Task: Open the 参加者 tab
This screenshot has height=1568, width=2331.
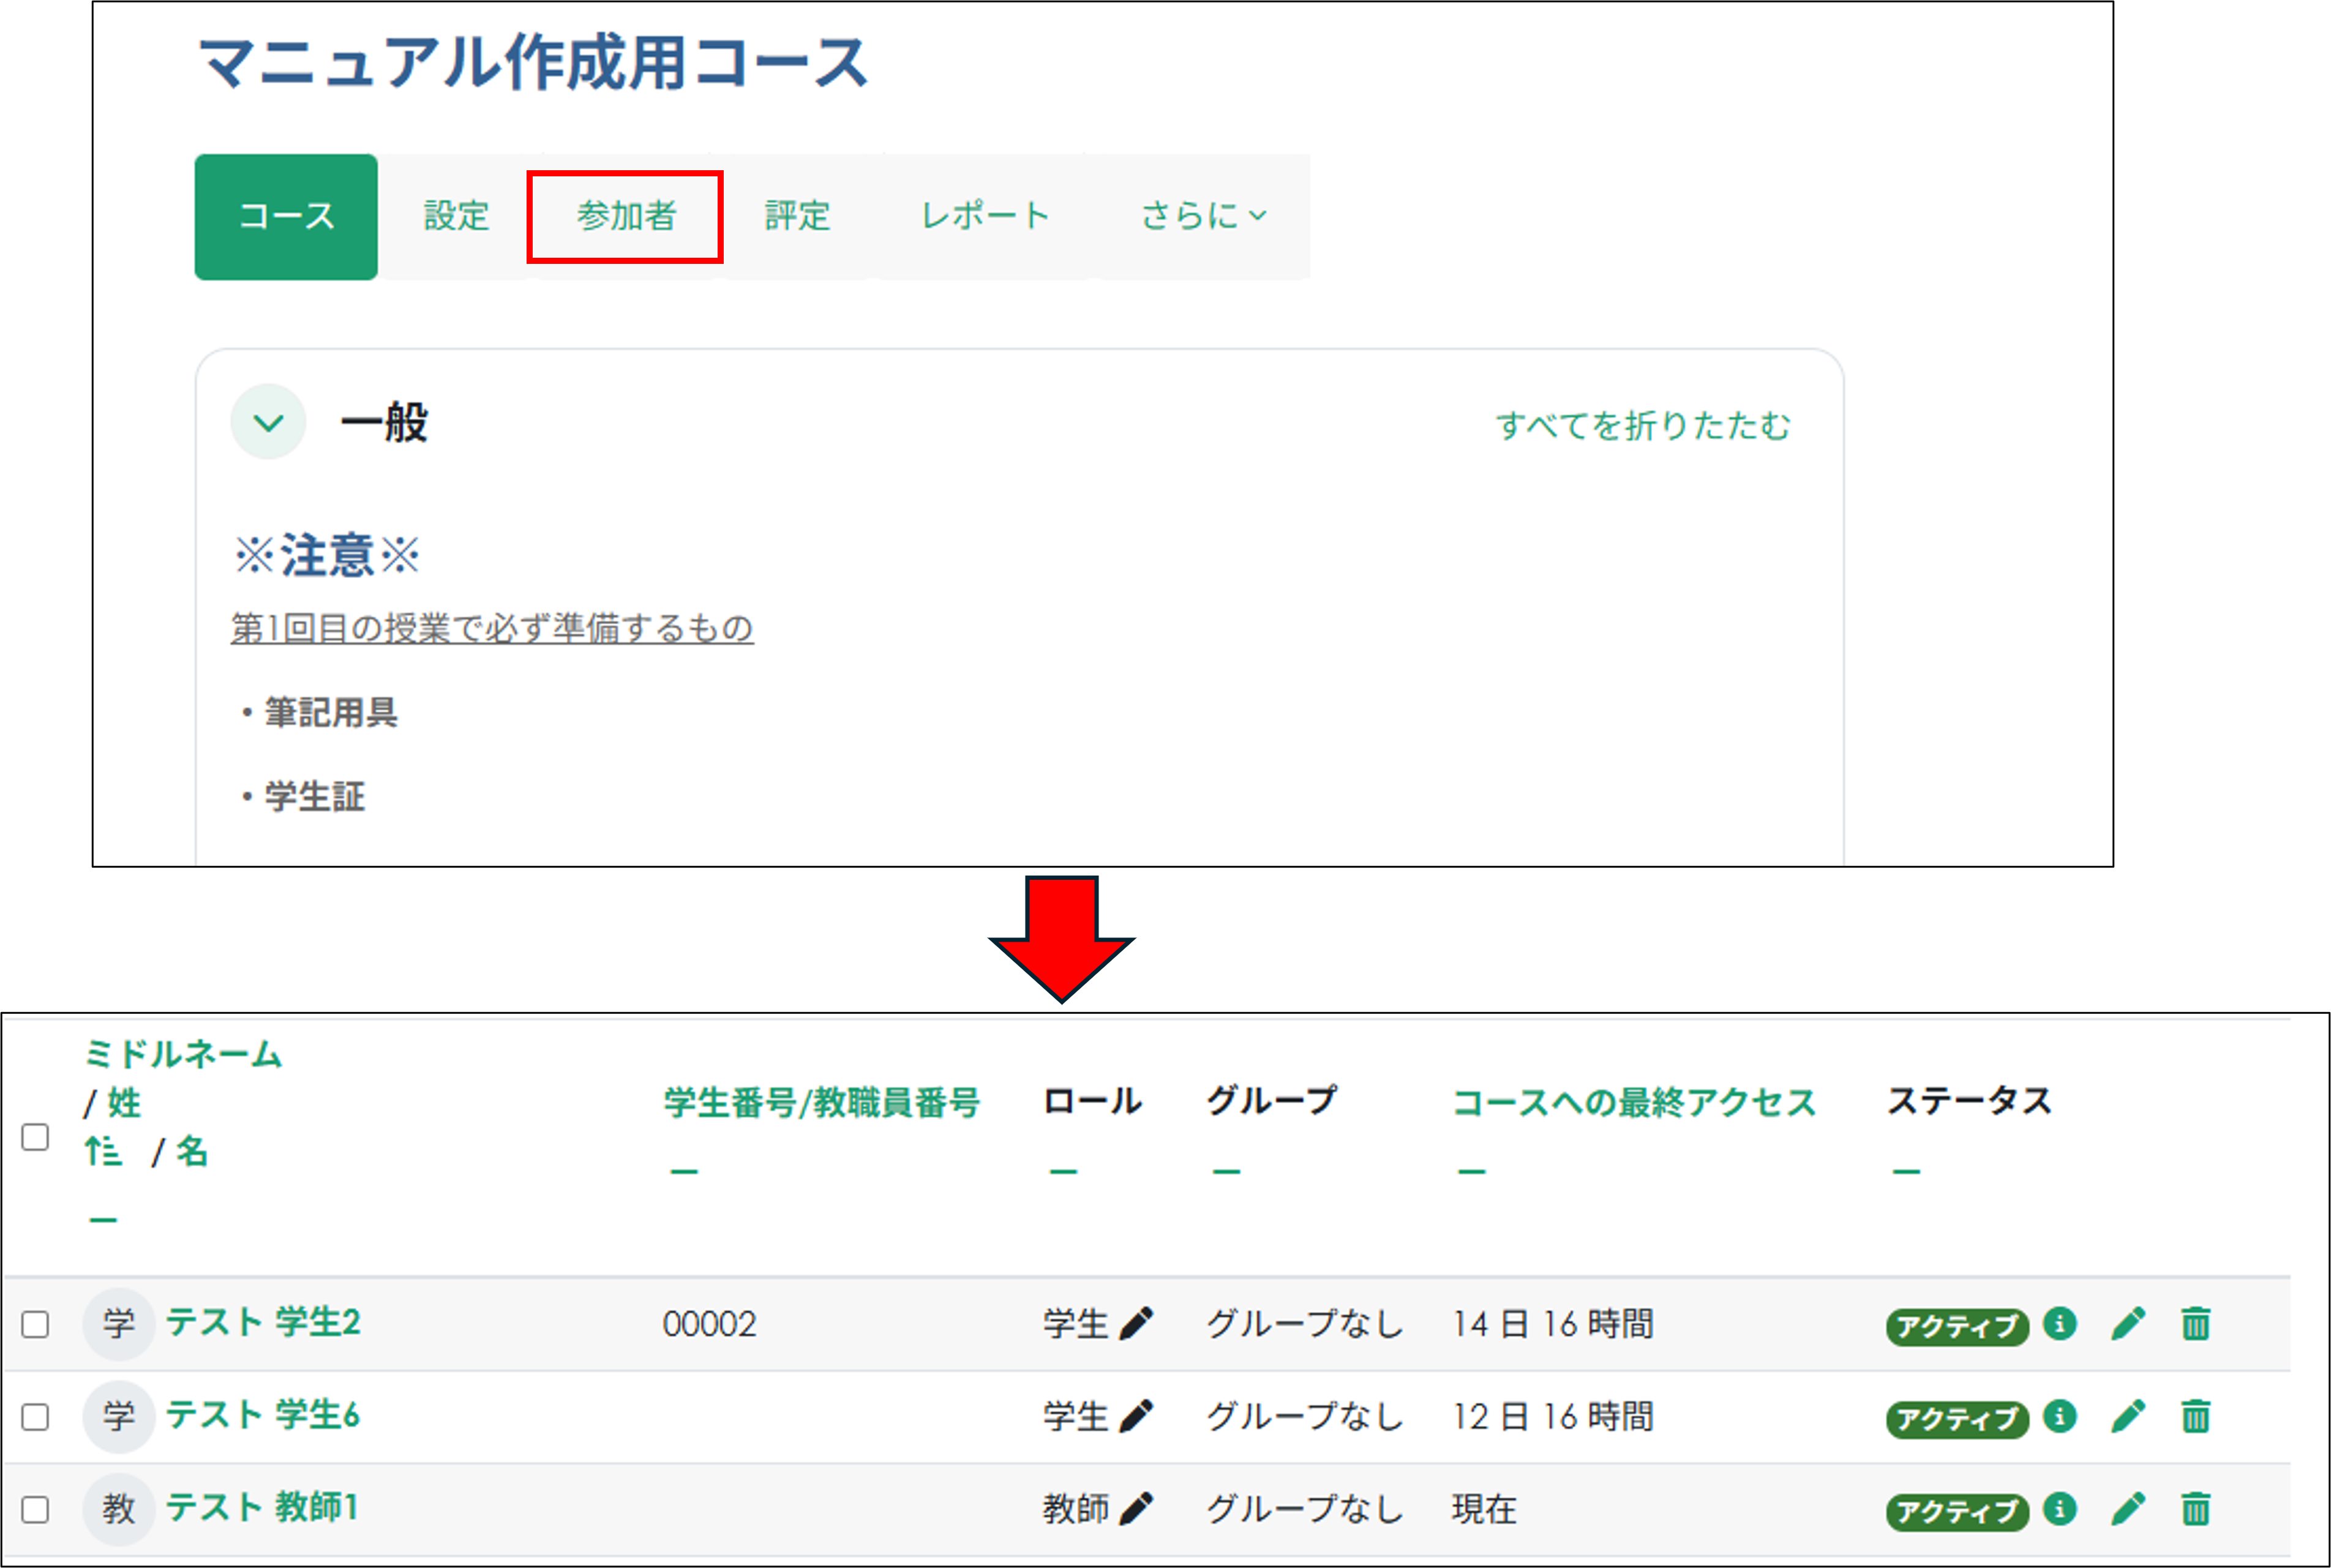Action: 625,216
